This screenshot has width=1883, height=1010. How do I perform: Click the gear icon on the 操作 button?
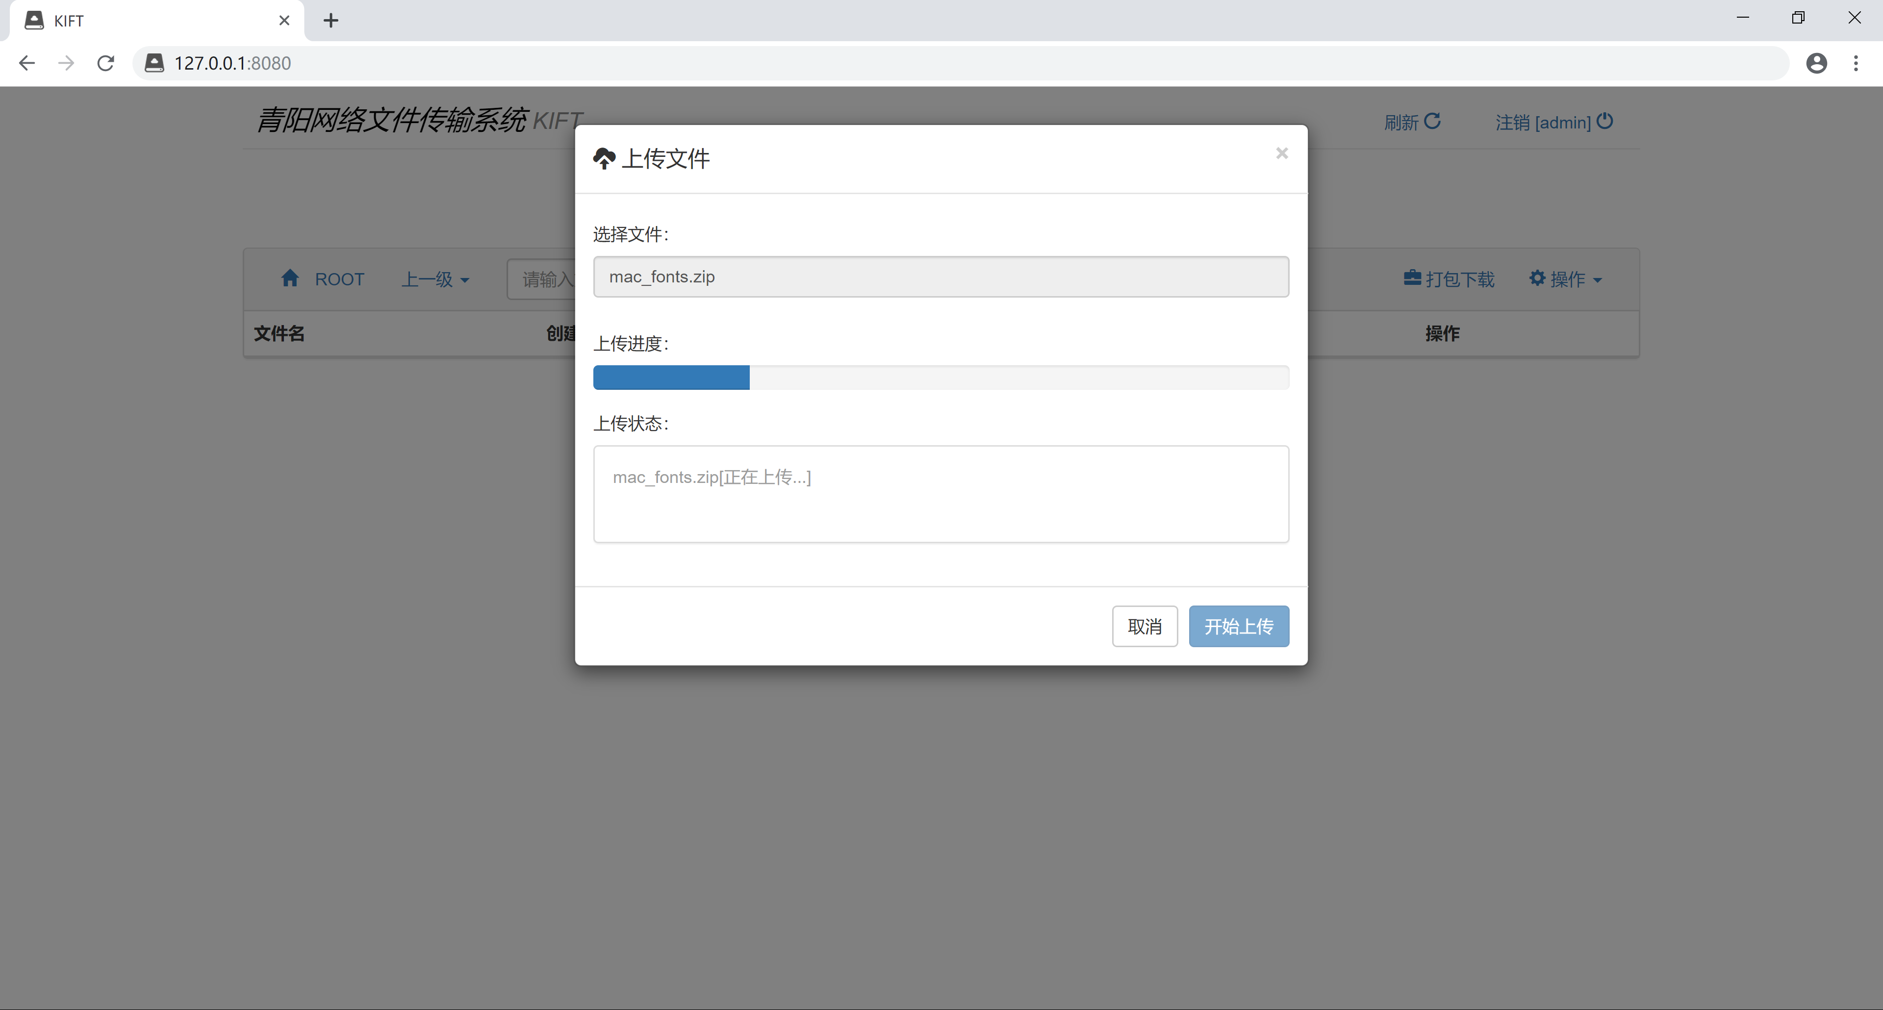click(x=1537, y=278)
